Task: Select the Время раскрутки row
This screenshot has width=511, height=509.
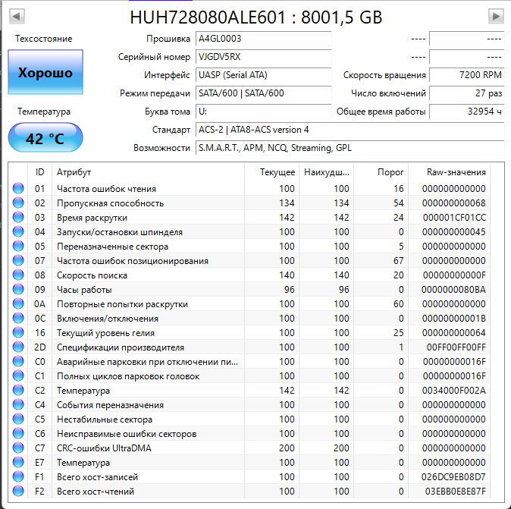Action: (249, 217)
